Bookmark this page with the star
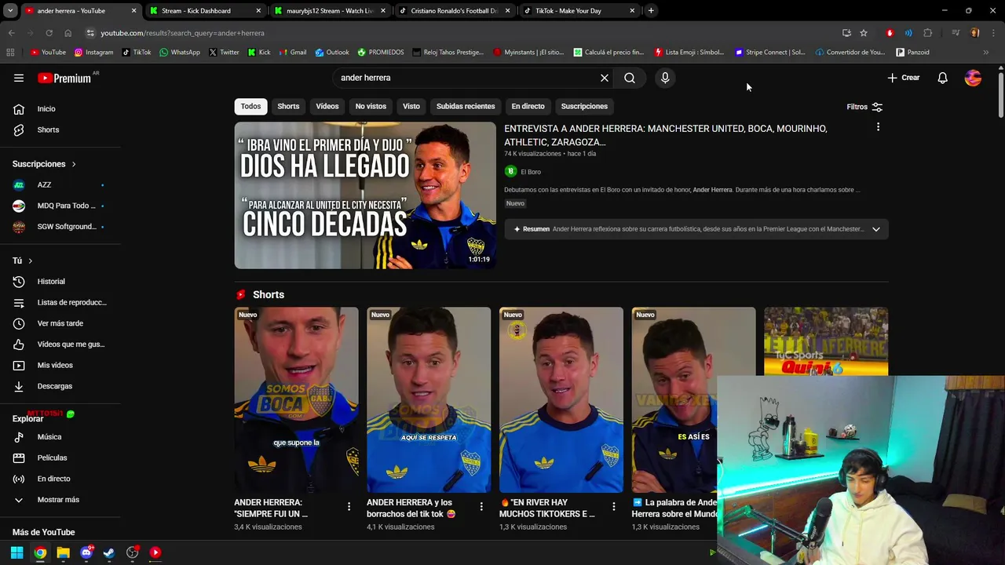The width and height of the screenshot is (1005, 565). [864, 33]
